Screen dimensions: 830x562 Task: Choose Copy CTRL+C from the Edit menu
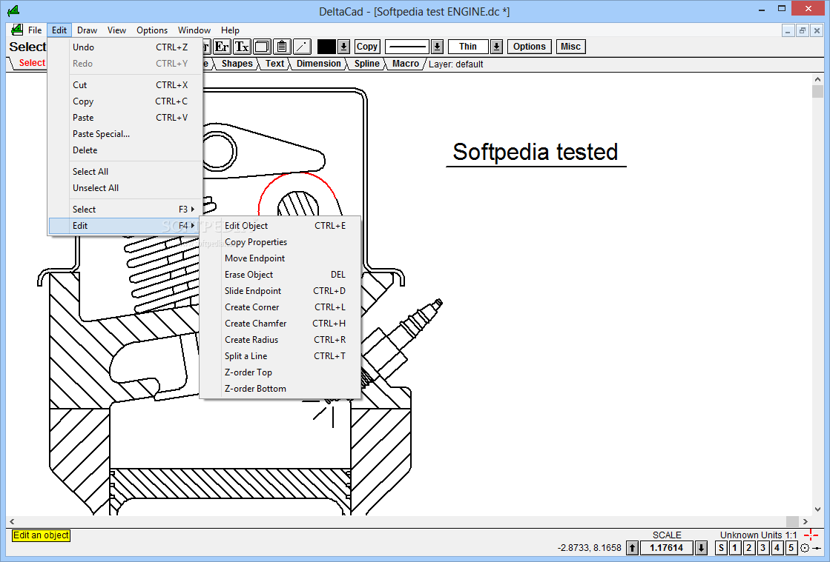(125, 101)
